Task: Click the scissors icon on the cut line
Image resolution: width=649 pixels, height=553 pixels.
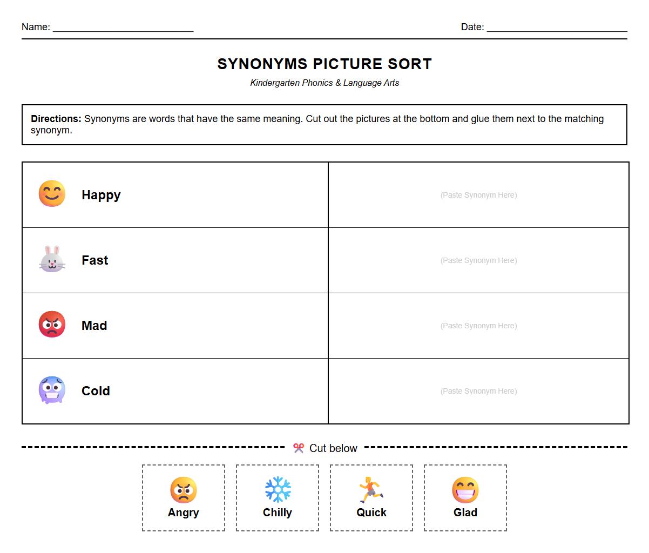Action: (x=298, y=447)
